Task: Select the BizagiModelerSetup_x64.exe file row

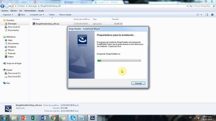Action: pos(77,24)
